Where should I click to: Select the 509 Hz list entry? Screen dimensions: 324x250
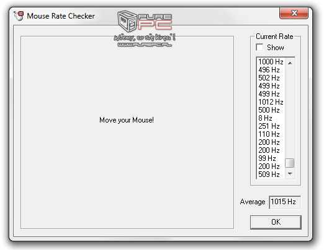(x=271, y=175)
